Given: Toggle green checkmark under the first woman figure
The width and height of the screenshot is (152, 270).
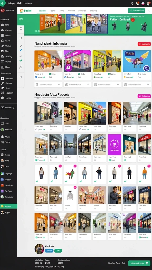Looking at the screenshot, I should 37,181.
